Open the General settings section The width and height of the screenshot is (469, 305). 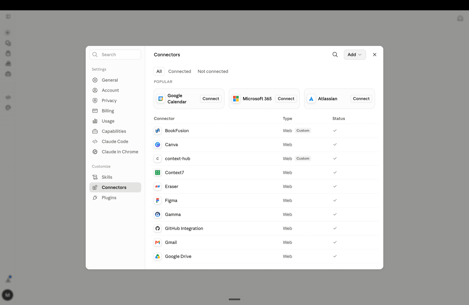(115, 80)
